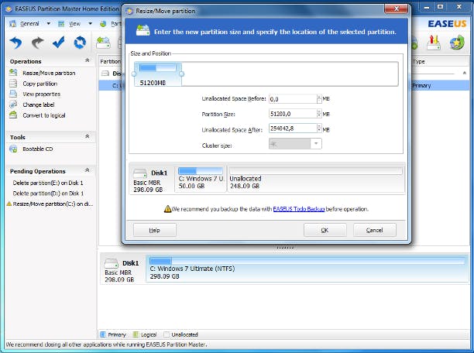Click left resize handle of partition slider

(134, 74)
